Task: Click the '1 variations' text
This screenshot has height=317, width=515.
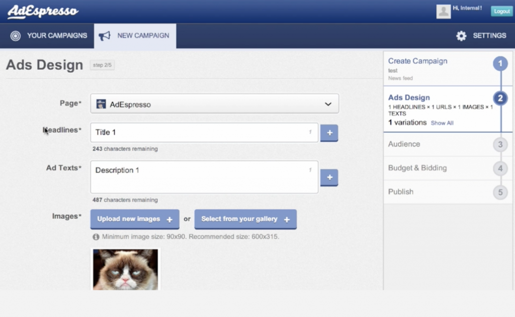Action: click(407, 123)
